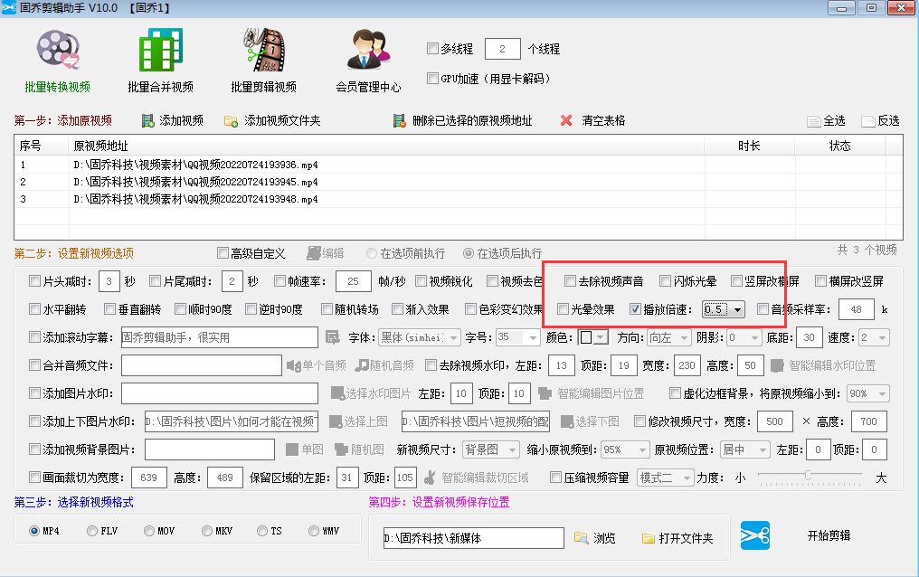Enable the GPU加速 checkbox
The height and width of the screenshot is (577, 919).
tap(432, 78)
